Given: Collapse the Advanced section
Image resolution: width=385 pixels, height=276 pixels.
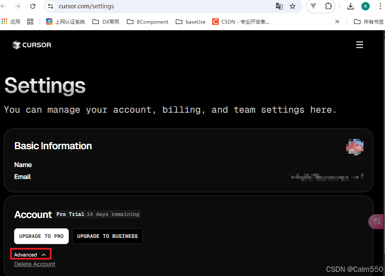Looking at the screenshot, I should (x=30, y=254).
